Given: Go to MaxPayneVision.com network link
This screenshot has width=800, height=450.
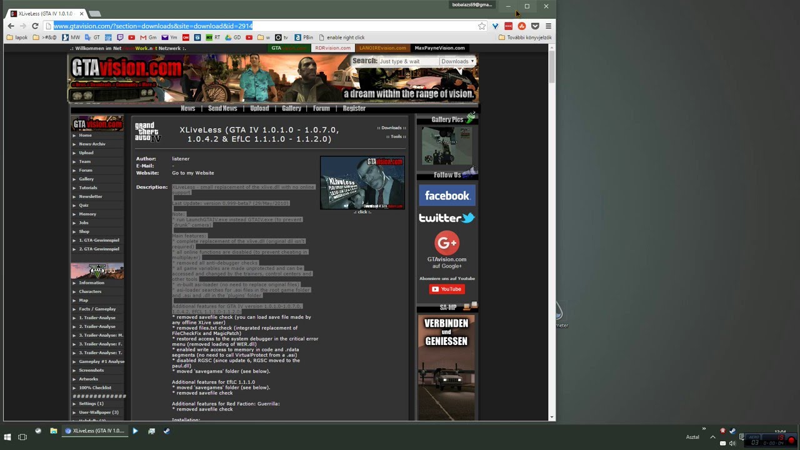Looking at the screenshot, I should coord(440,48).
